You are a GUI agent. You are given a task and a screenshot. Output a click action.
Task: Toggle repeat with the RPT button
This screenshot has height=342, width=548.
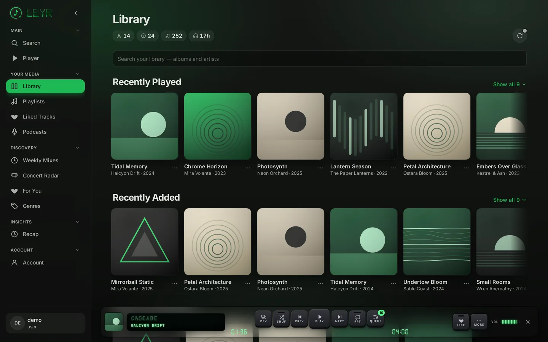point(357,318)
